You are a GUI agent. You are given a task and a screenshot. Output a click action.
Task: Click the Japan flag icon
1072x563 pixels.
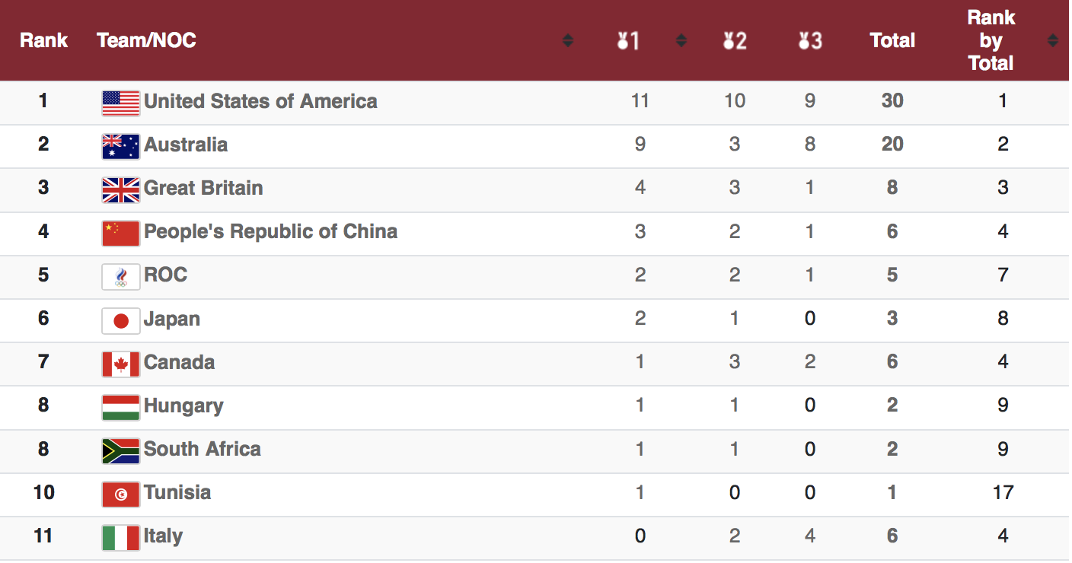(121, 320)
